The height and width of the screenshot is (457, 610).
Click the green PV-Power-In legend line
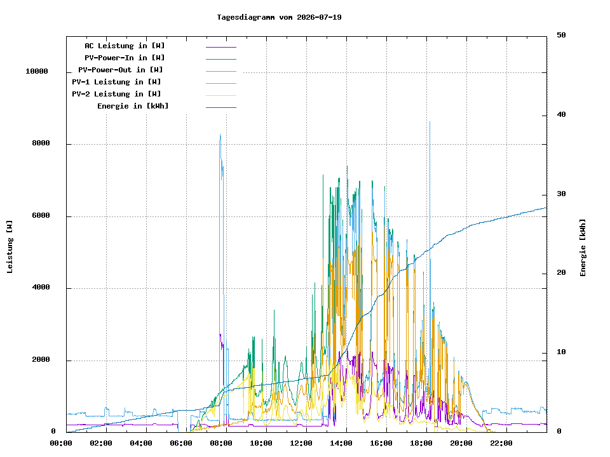[x=221, y=59]
